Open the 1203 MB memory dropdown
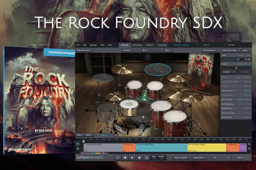 click(239, 45)
